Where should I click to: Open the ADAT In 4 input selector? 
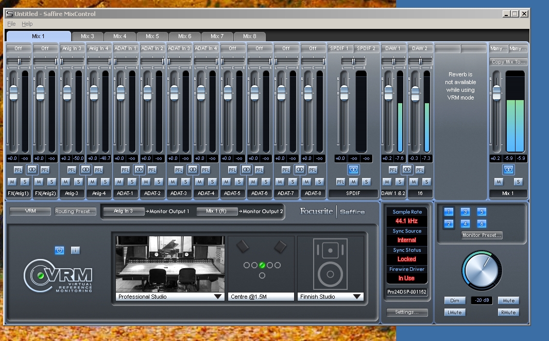click(x=206, y=48)
